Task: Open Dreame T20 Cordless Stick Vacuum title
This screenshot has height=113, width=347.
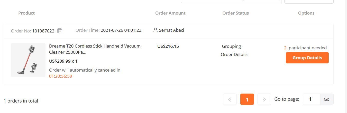Action: (95, 49)
